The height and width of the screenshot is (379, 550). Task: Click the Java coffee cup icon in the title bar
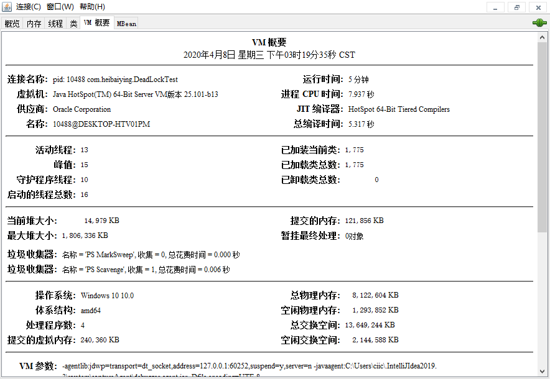click(x=7, y=7)
